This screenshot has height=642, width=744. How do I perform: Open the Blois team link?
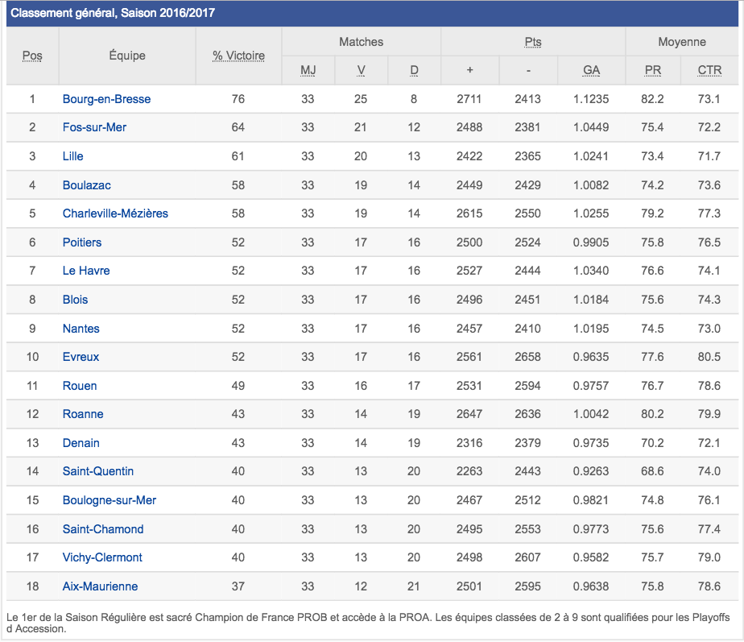coord(75,300)
